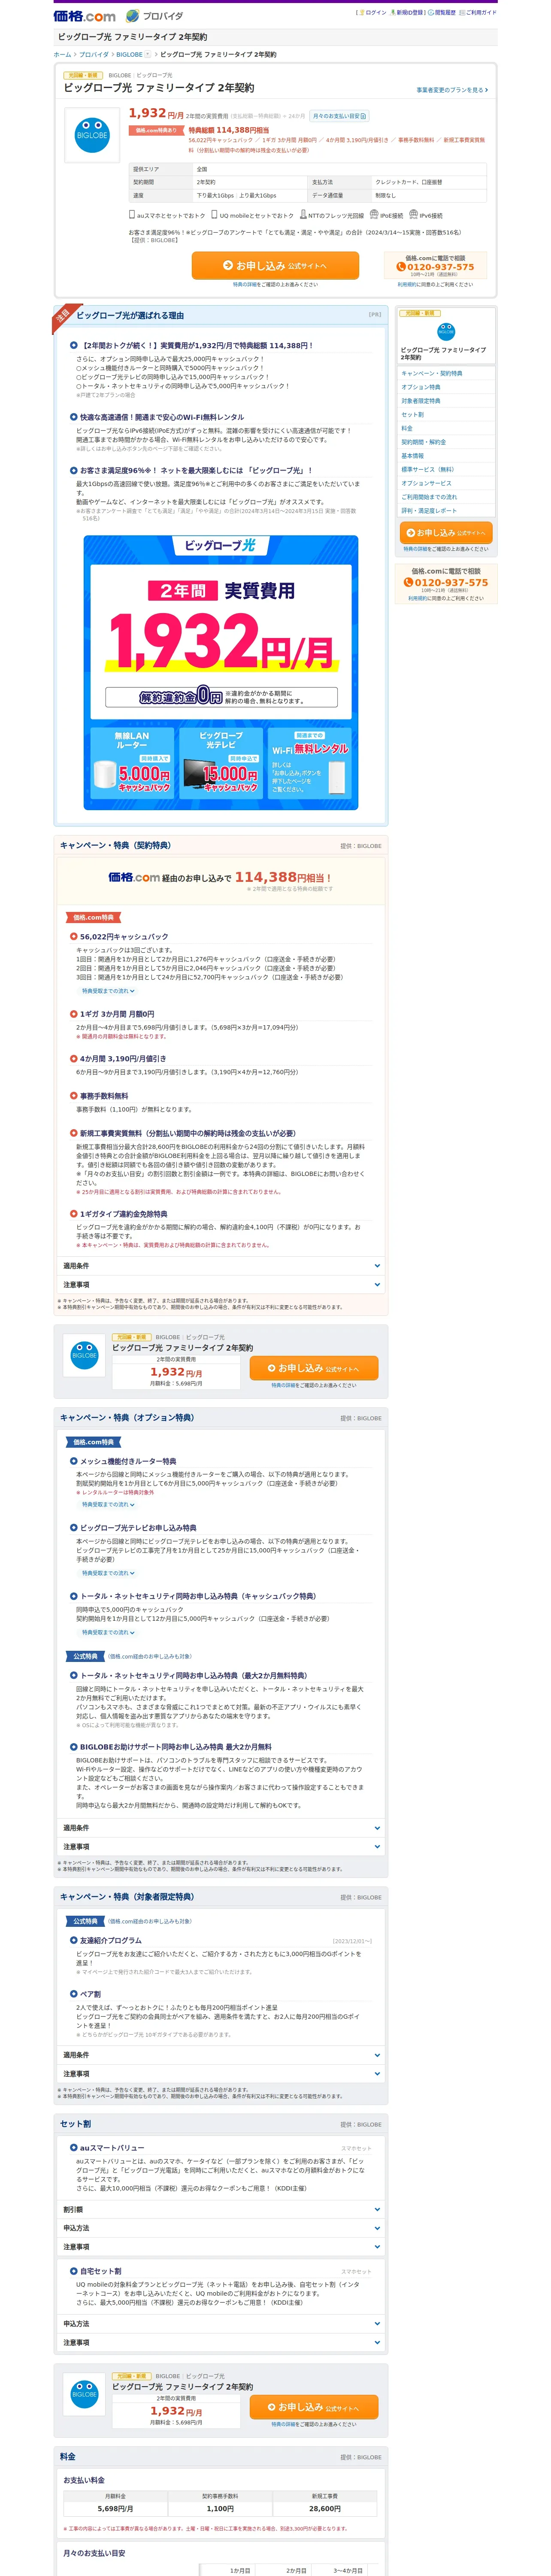The image size is (551, 2576).
Task: Expand 注意事項 under 自宅セット割
Action: (221, 2343)
